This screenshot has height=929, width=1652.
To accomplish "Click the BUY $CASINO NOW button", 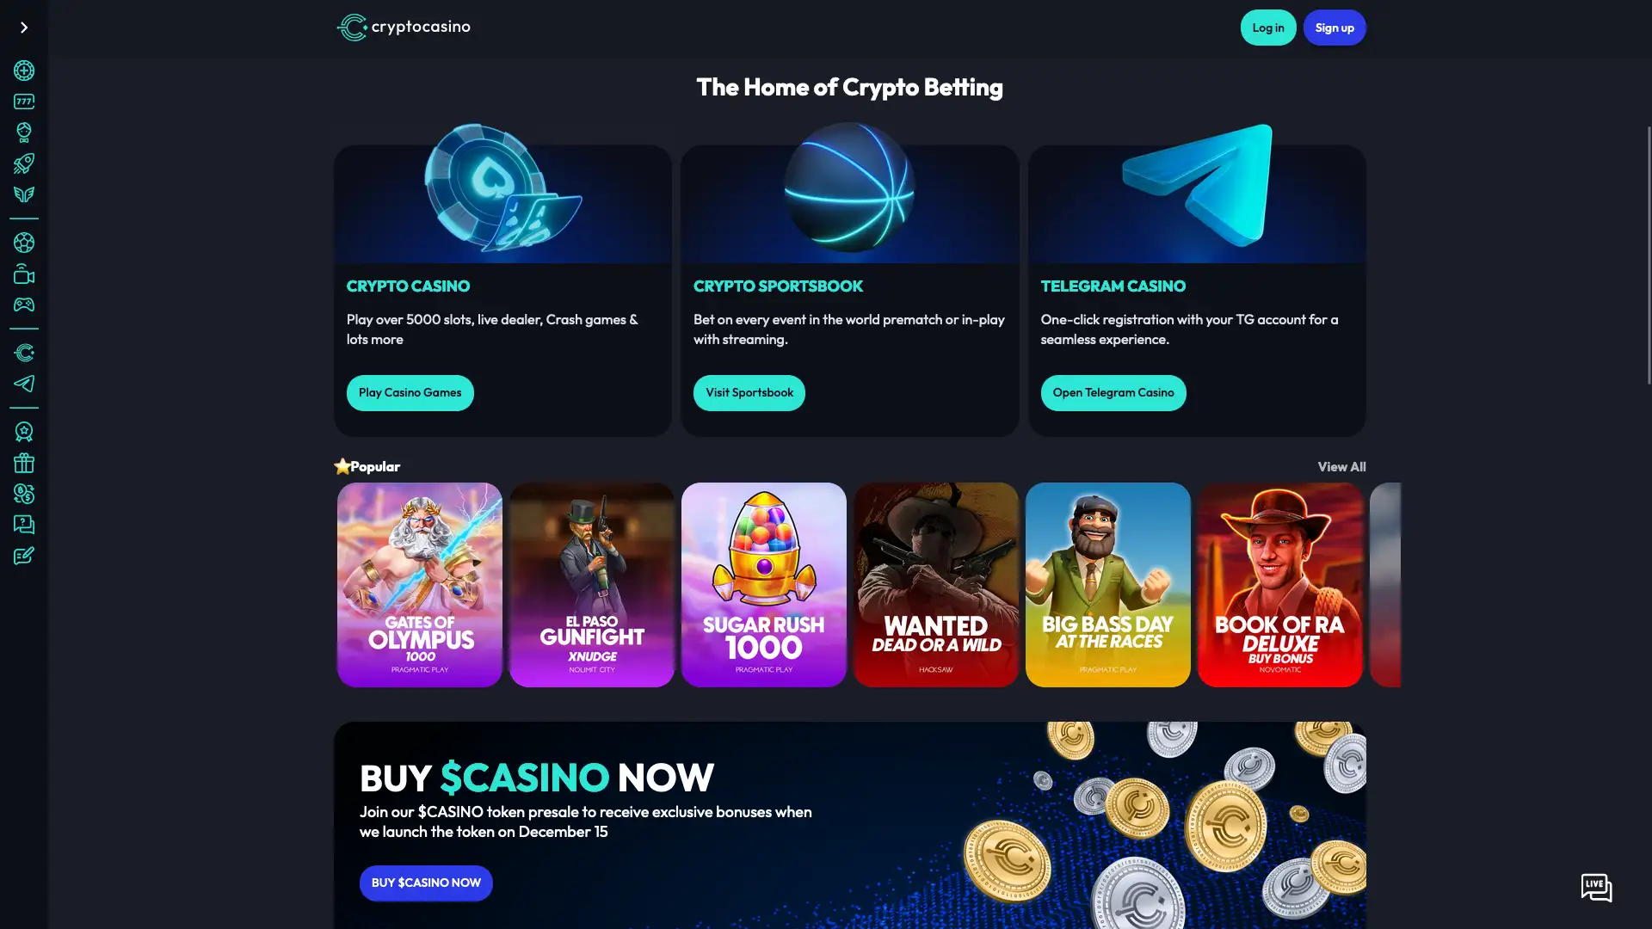I will [x=426, y=883].
